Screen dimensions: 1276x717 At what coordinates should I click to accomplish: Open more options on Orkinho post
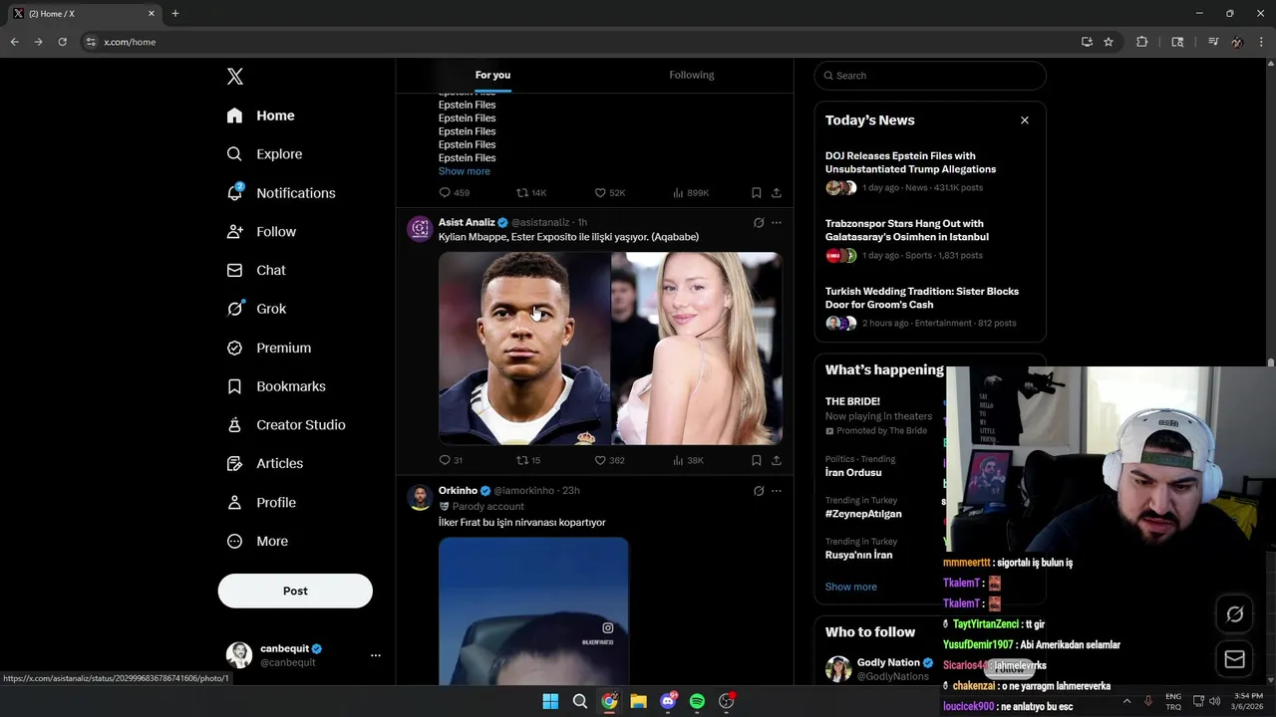(777, 491)
